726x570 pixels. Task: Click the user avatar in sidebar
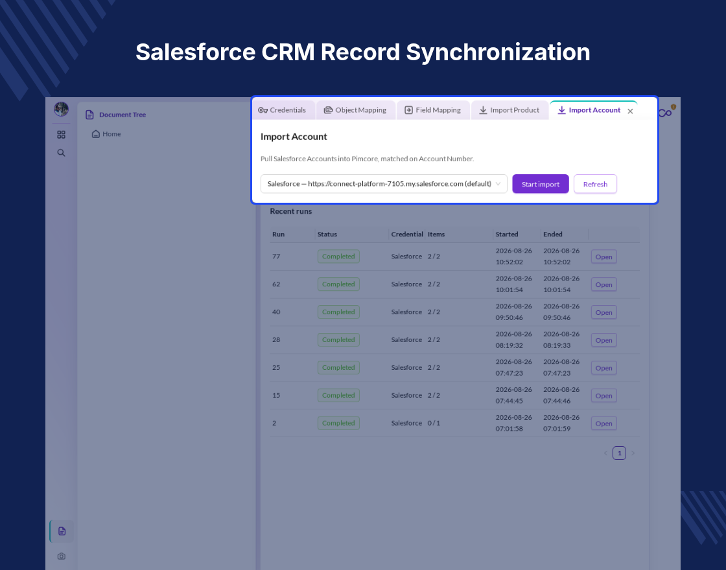coord(61,109)
